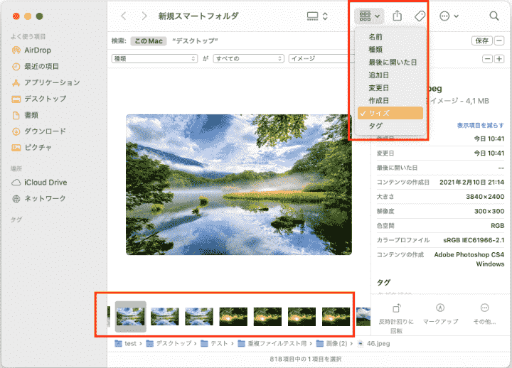Open iCloud Drive in the sidebar

tap(45, 183)
